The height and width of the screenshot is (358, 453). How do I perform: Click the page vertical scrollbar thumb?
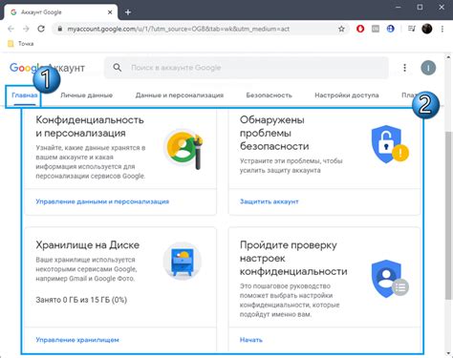point(448,216)
